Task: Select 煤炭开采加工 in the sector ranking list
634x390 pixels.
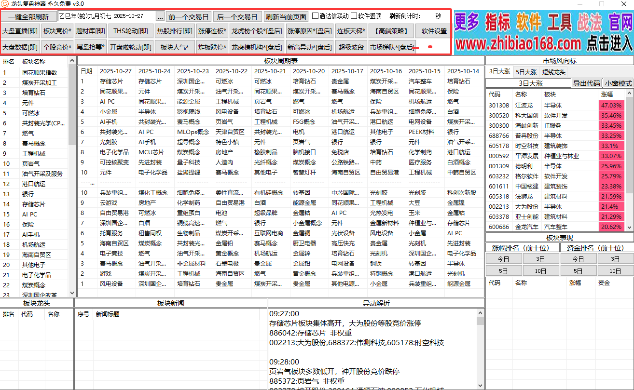Action: [x=39, y=82]
